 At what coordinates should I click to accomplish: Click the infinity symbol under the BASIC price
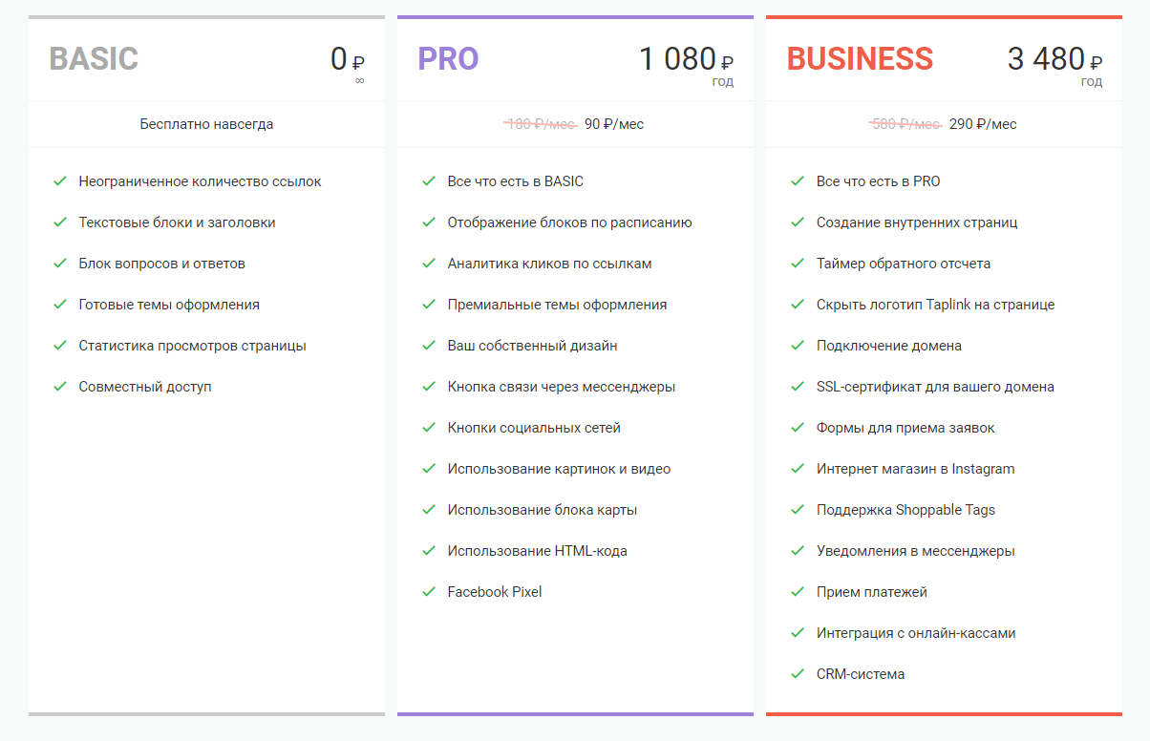(359, 81)
